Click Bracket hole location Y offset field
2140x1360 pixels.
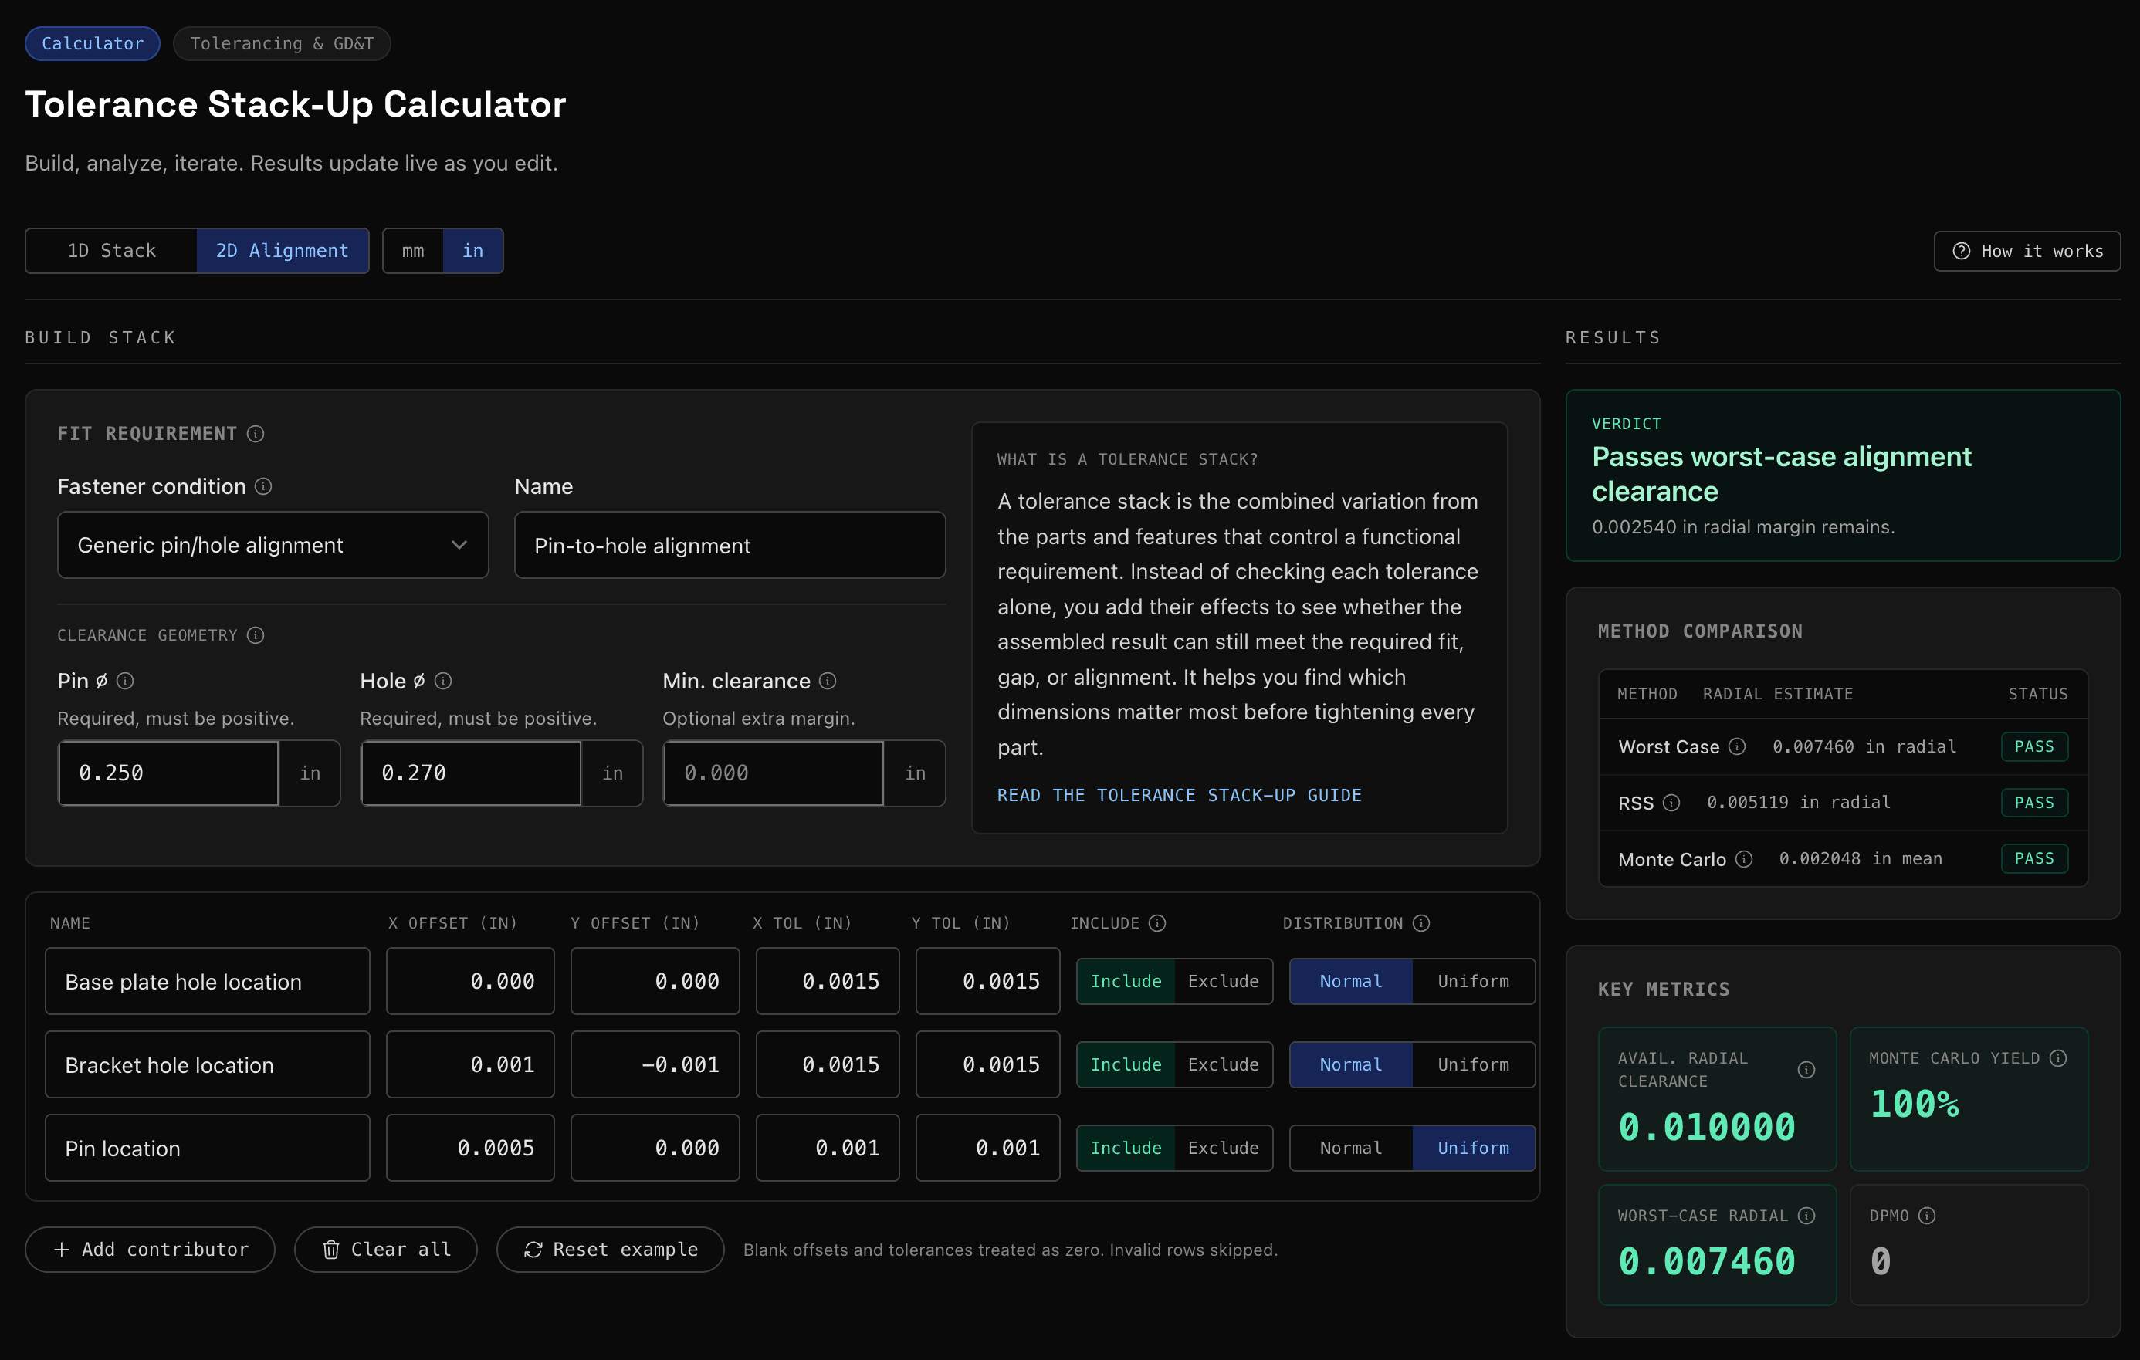(x=655, y=1064)
